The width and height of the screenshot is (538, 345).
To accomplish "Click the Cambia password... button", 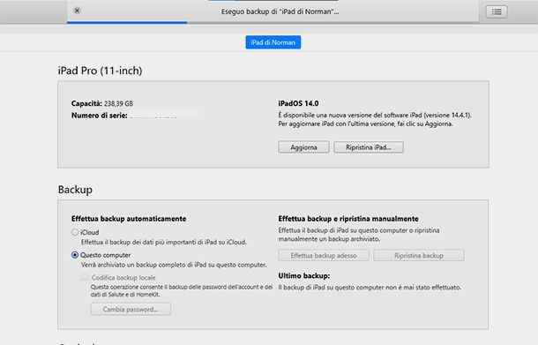I will (x=131, y=309).
